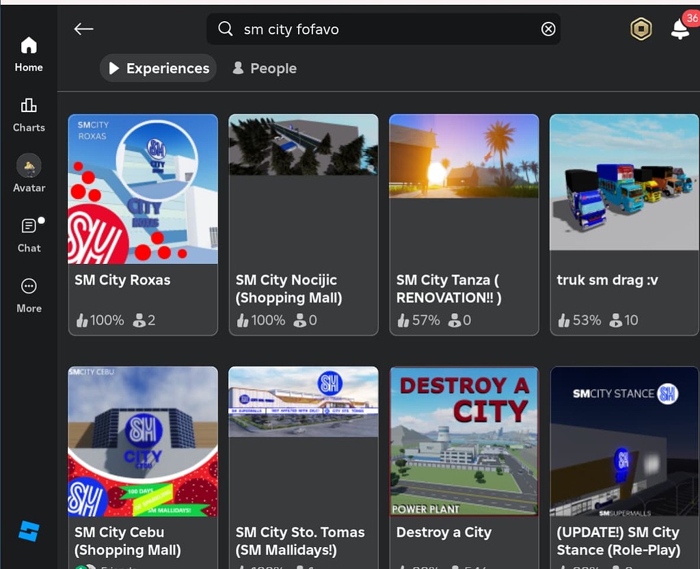Open SM City Cebu thumbnail

[x=142, y=441]
